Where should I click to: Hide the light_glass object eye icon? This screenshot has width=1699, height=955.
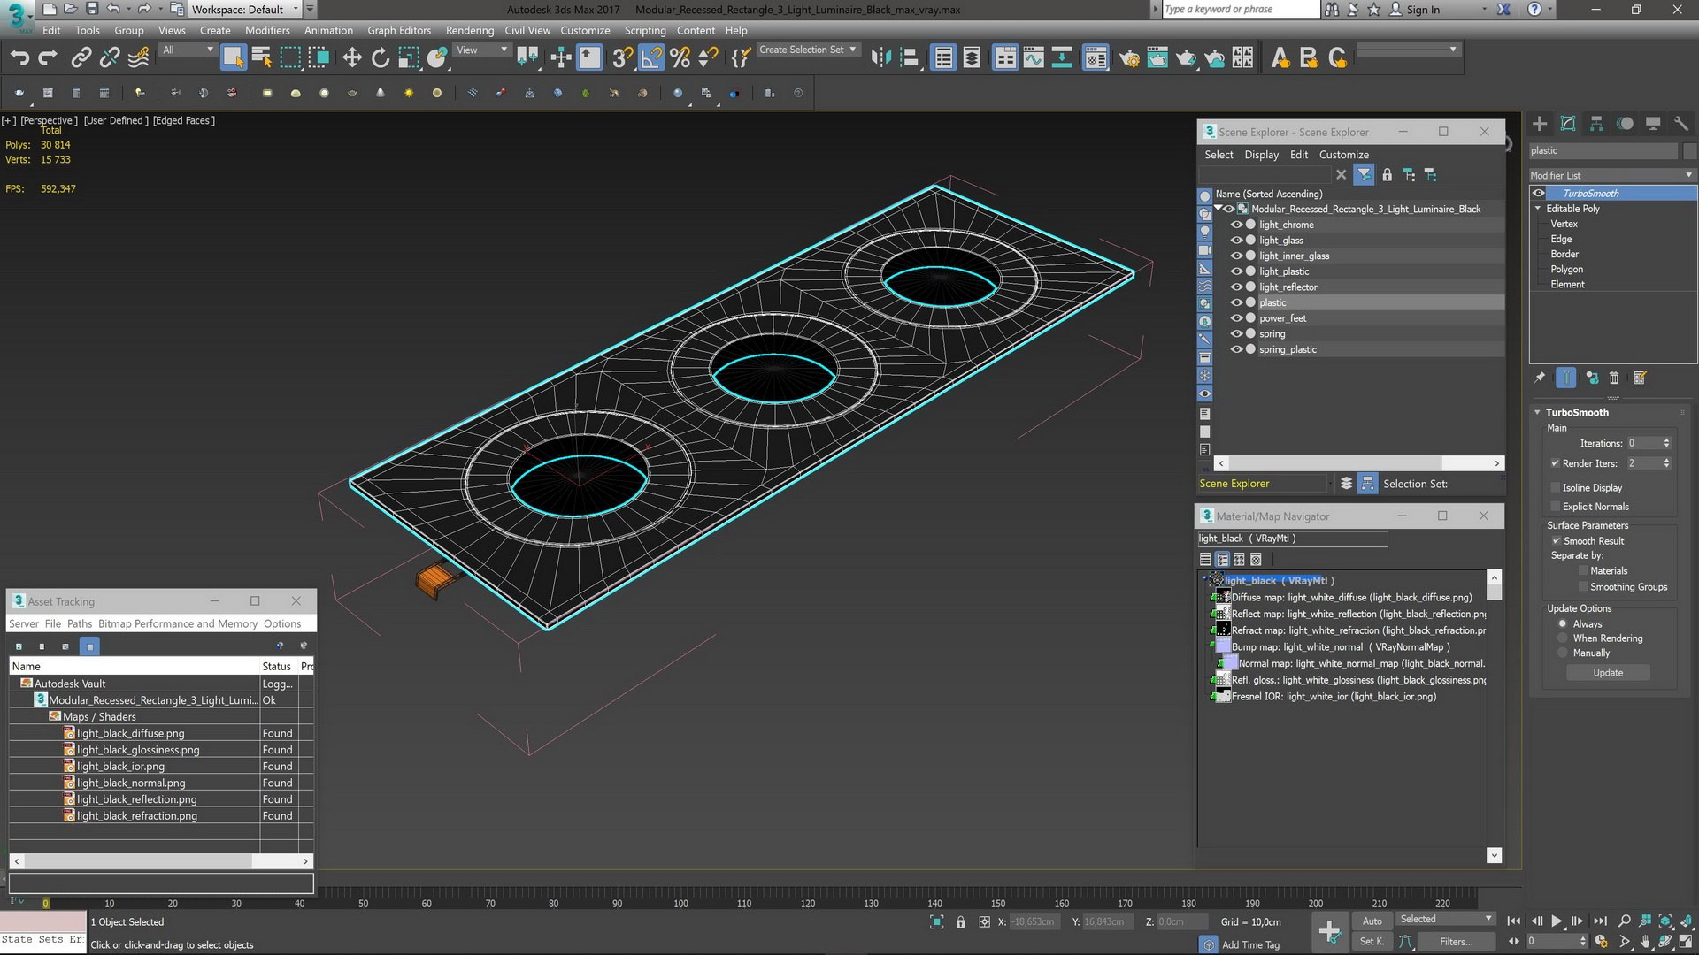pyautogui.click(x=1236, y=241)
